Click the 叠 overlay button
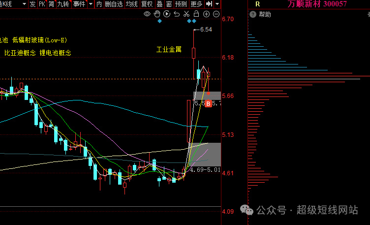The height and width of the screenshot is (225, 370). 160,4
